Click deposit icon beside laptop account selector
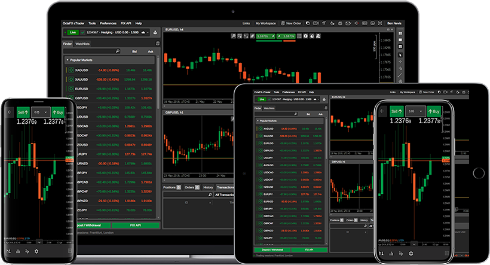 [155, 32]
